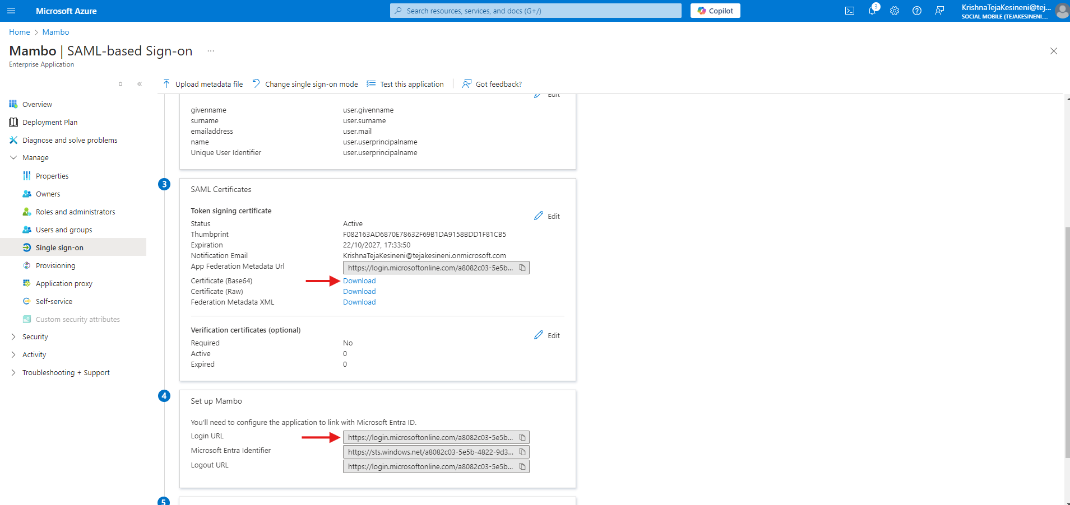Image resolution: width=1070 pixels, height=505 pixels.
Task: Open the Provisioning menu item
Action: tap(55, 266)
